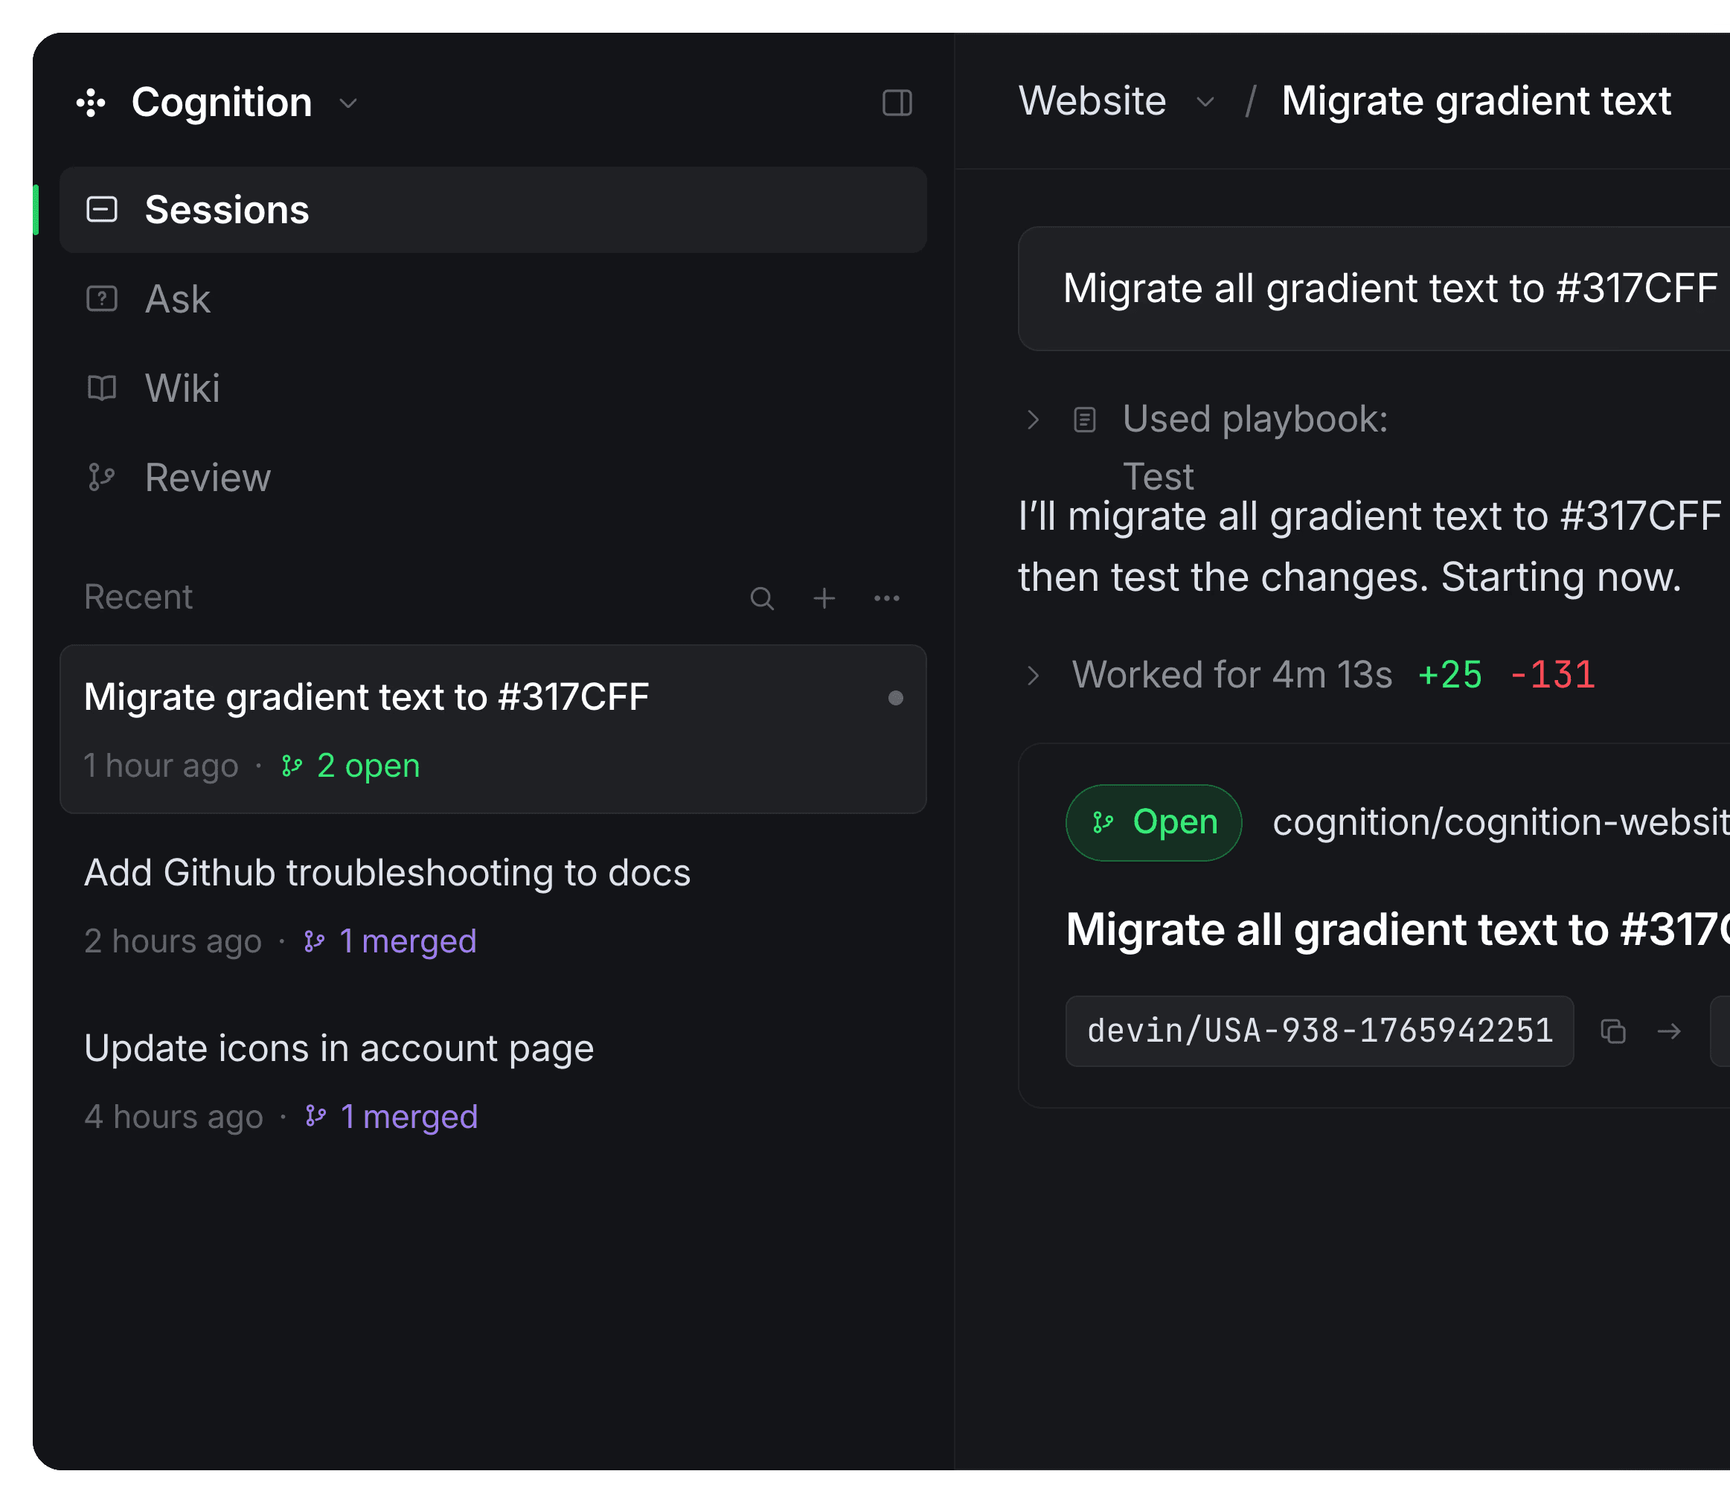Click the Test playbook name
This screenshot has height=1503, width=1730.
click(1158, 477)
